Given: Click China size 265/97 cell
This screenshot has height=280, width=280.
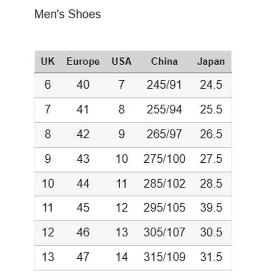Looking at the screenshot, I should point(164,134).
